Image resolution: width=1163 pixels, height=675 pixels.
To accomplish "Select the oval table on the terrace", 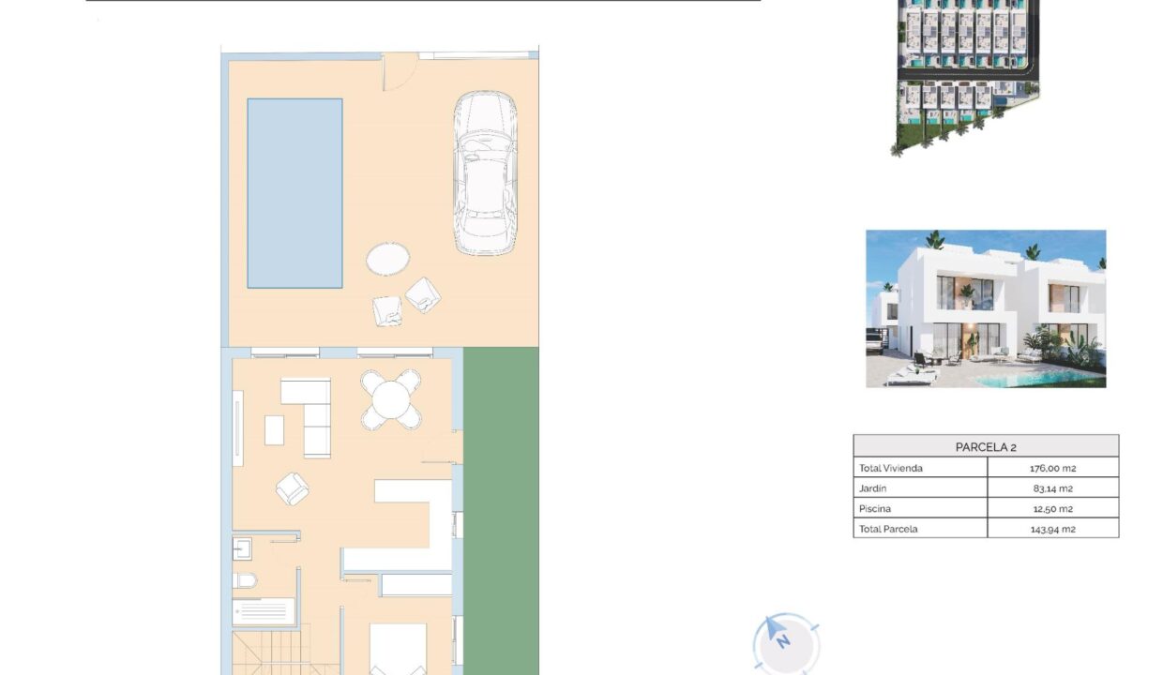I will click(387, 259).
